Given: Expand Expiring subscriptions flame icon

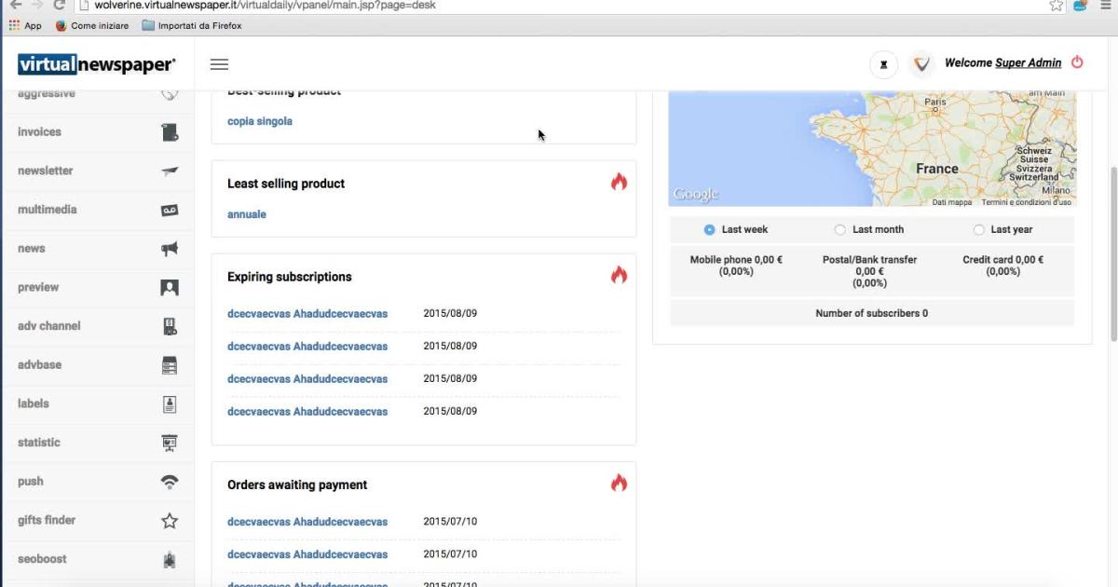Looking at the screenshot, I should pos(619,275).
